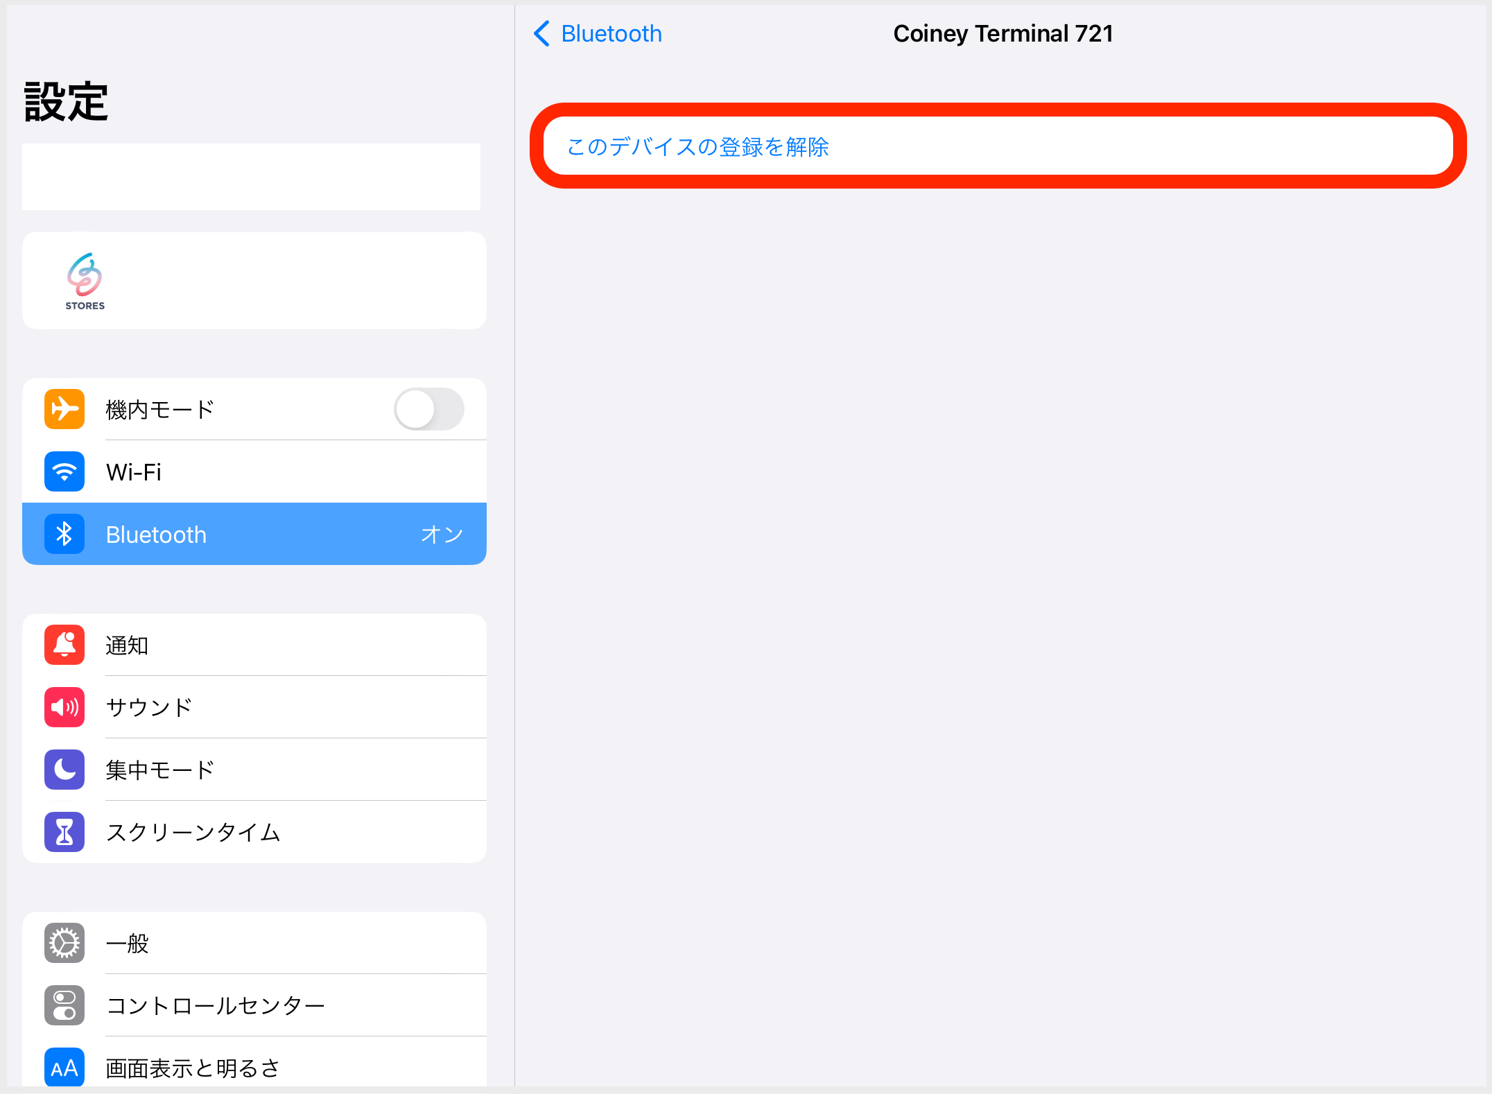
Task: Tap the blue AA display icon
Action: [x=64, y=1067]
